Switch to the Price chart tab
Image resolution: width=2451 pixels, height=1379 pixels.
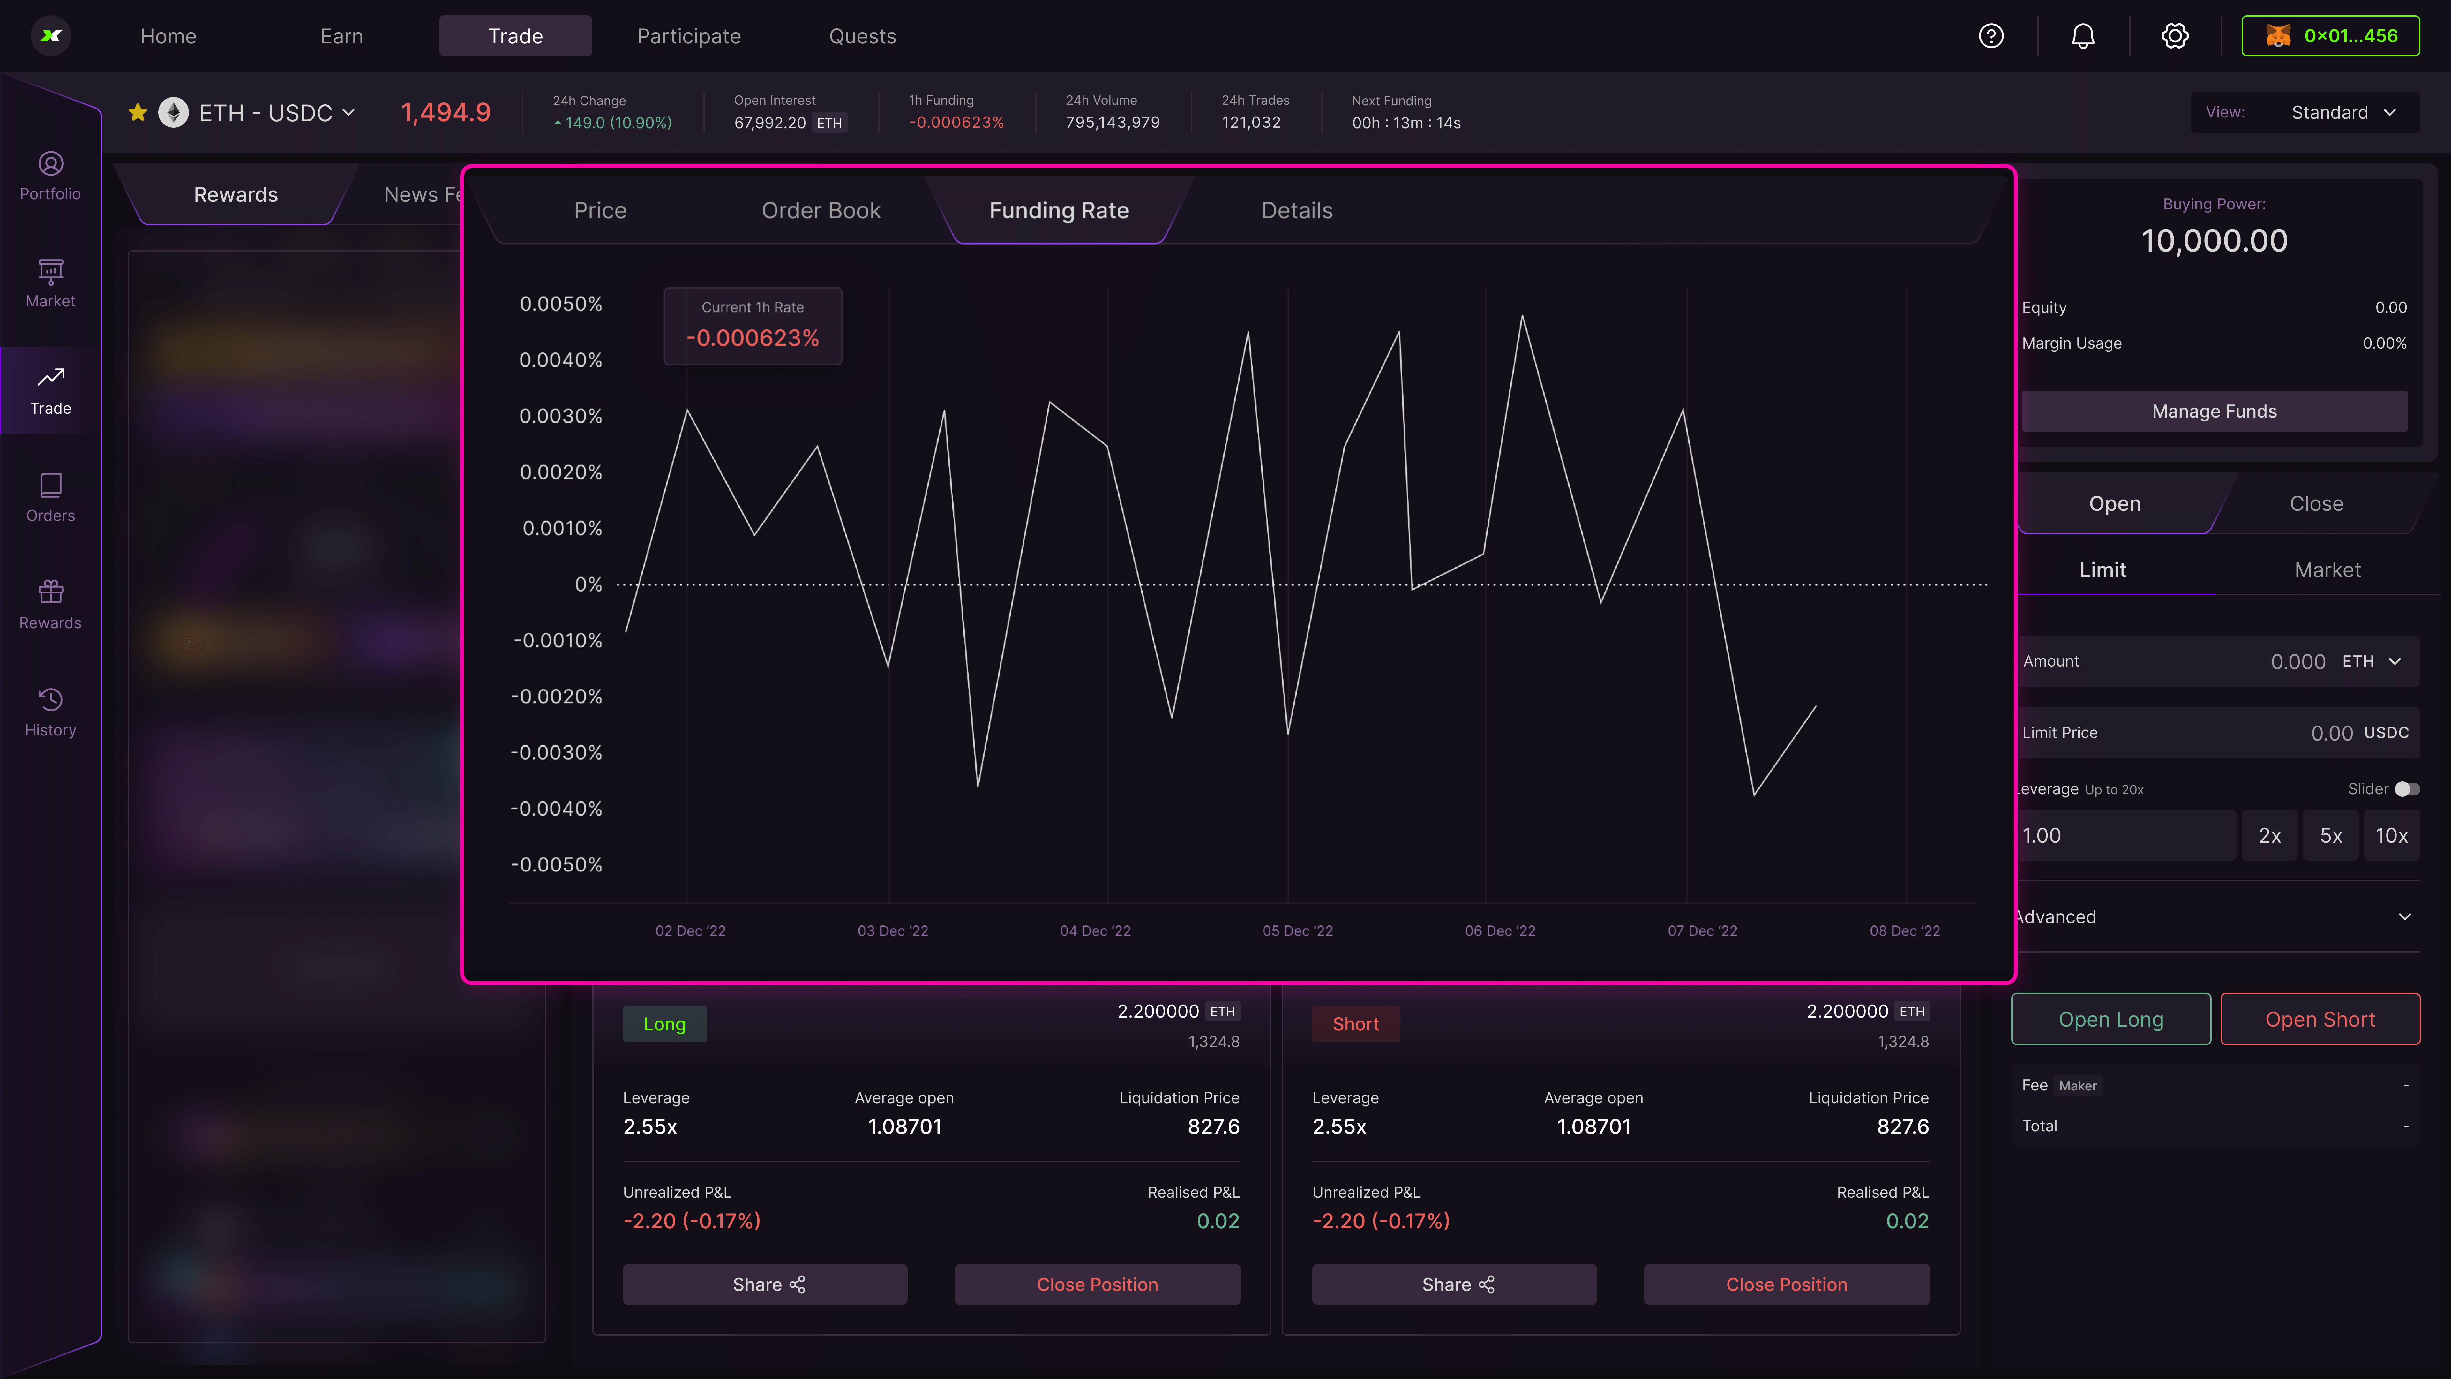(600, 210)
